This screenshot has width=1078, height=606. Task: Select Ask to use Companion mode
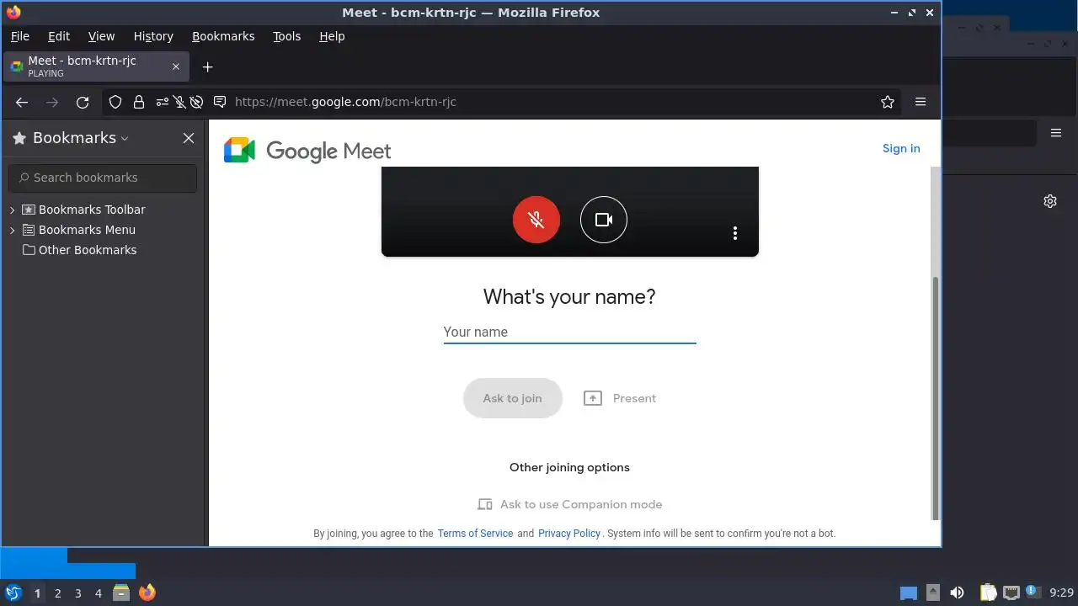point(569,504)
